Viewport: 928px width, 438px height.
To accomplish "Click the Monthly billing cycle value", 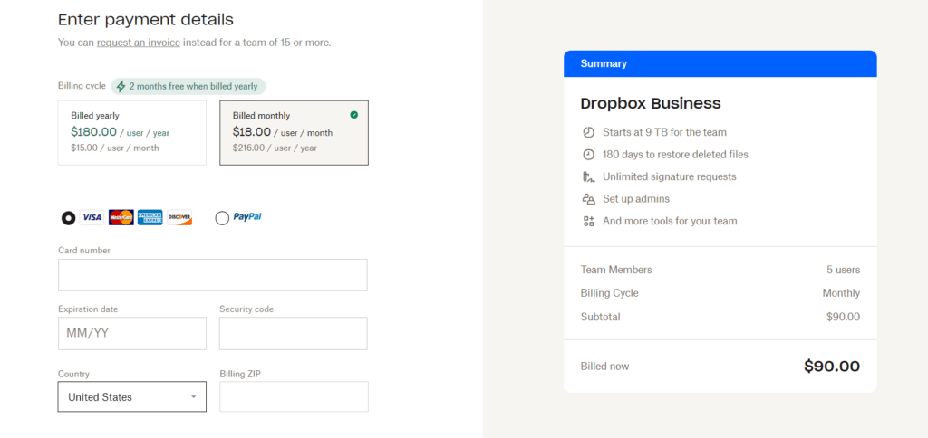I will point(841,293).
